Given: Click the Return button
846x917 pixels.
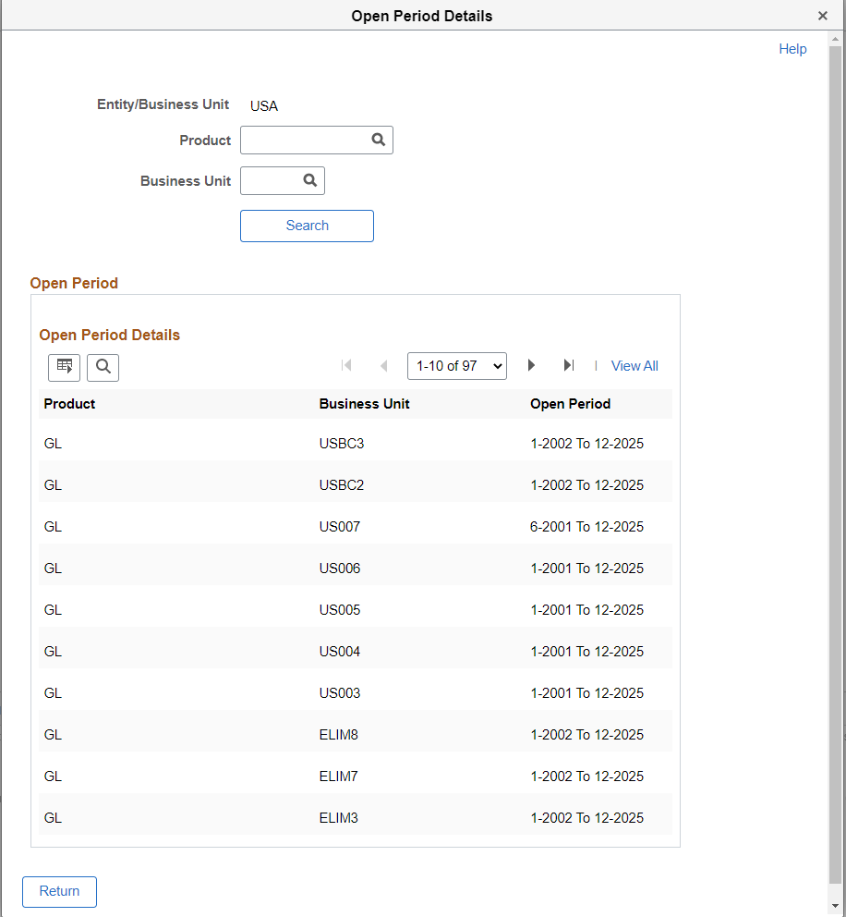Looking at the screenshot, I should click(60, 891).
